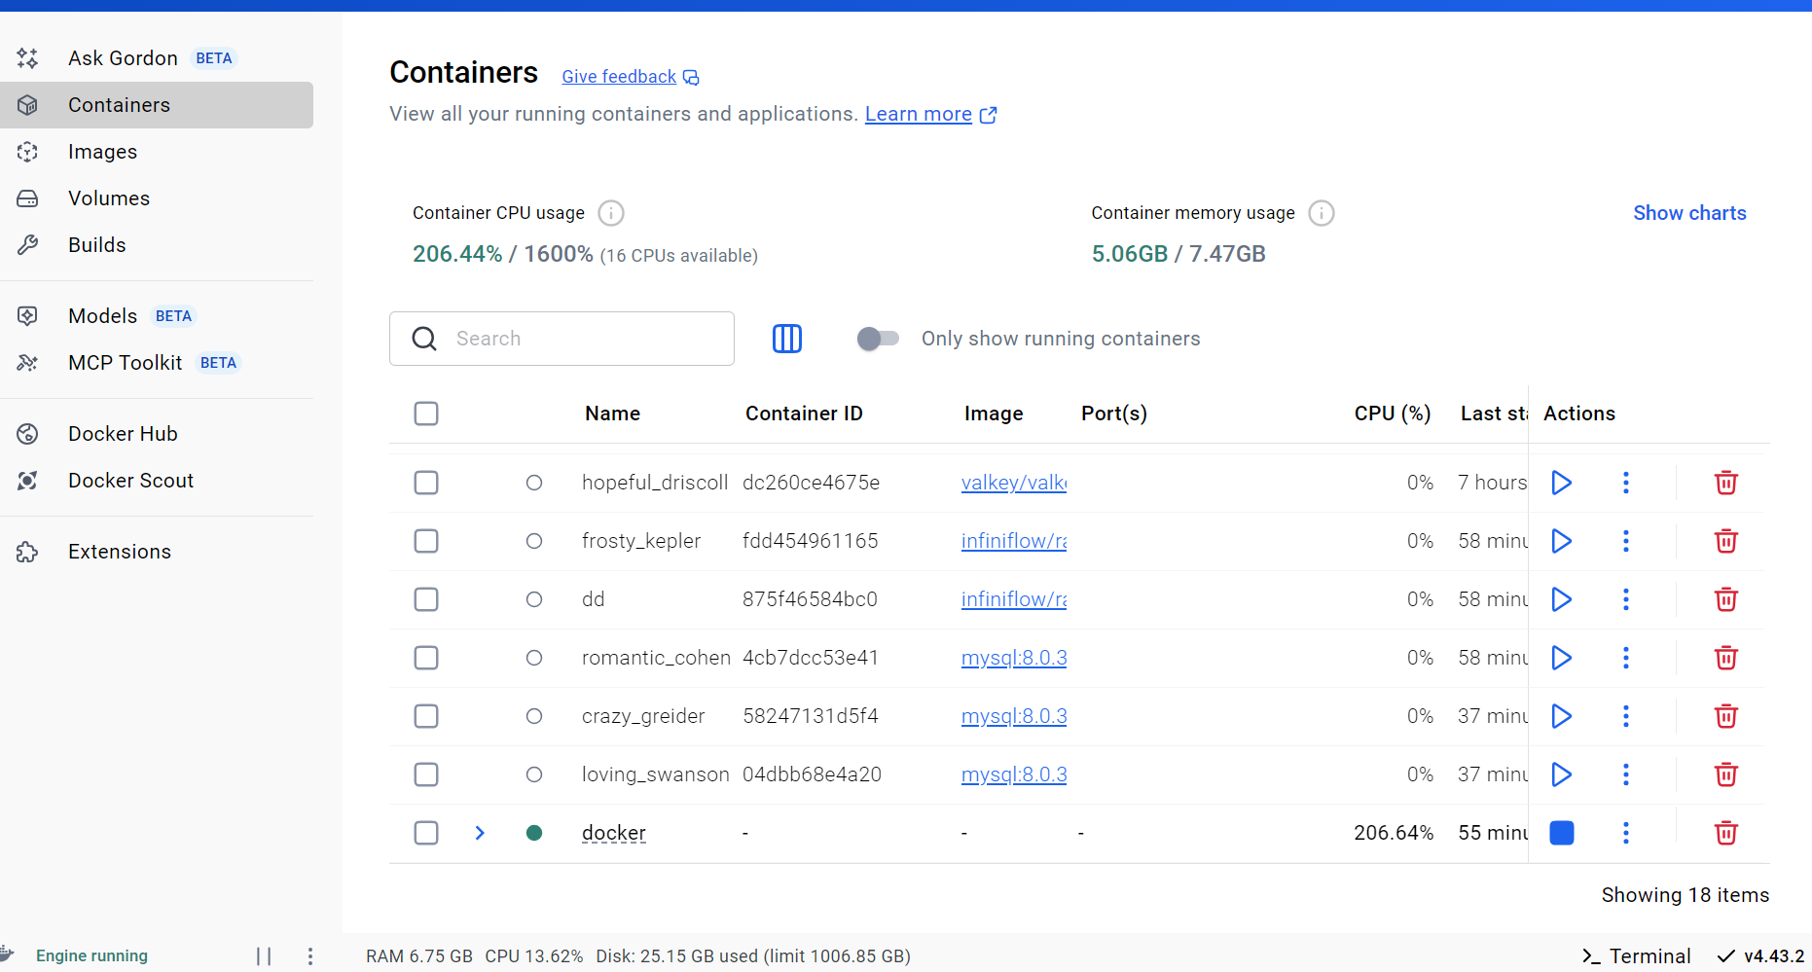Delete the docker stack
The image size is (1812, 972).
point(1725,833)
